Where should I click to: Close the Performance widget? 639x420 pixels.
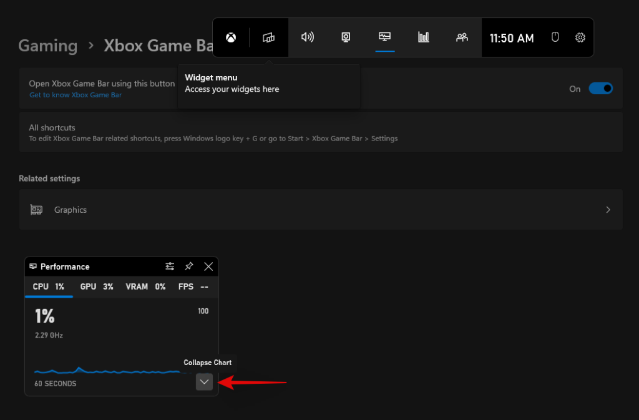[x=208, y=266]
